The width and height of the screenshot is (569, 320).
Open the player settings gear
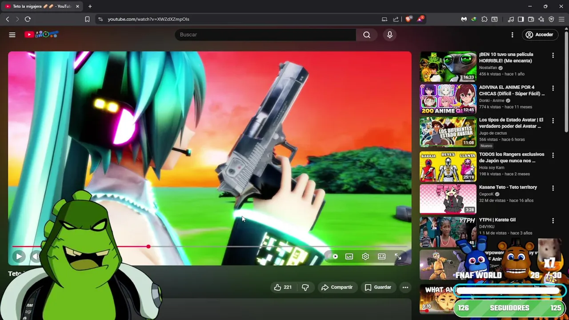click(x=365, y=256)
